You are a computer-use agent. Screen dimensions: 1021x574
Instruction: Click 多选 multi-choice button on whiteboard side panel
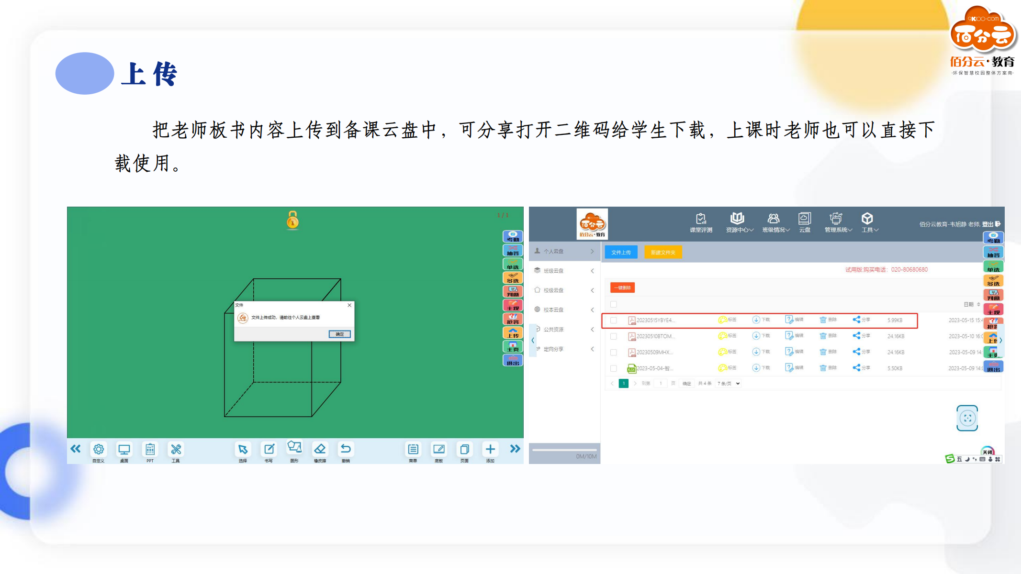click(513, 277)
